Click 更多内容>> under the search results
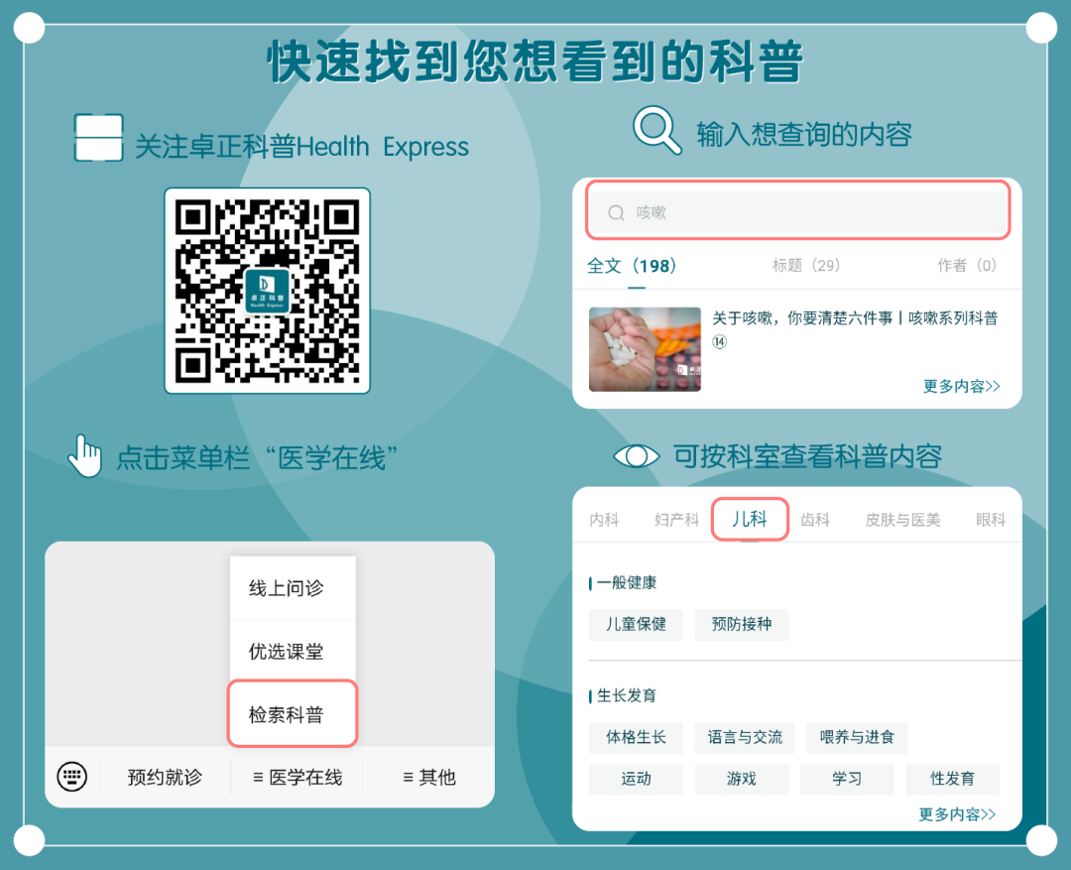Screen dimensions: 1071x870 (962, 386)
